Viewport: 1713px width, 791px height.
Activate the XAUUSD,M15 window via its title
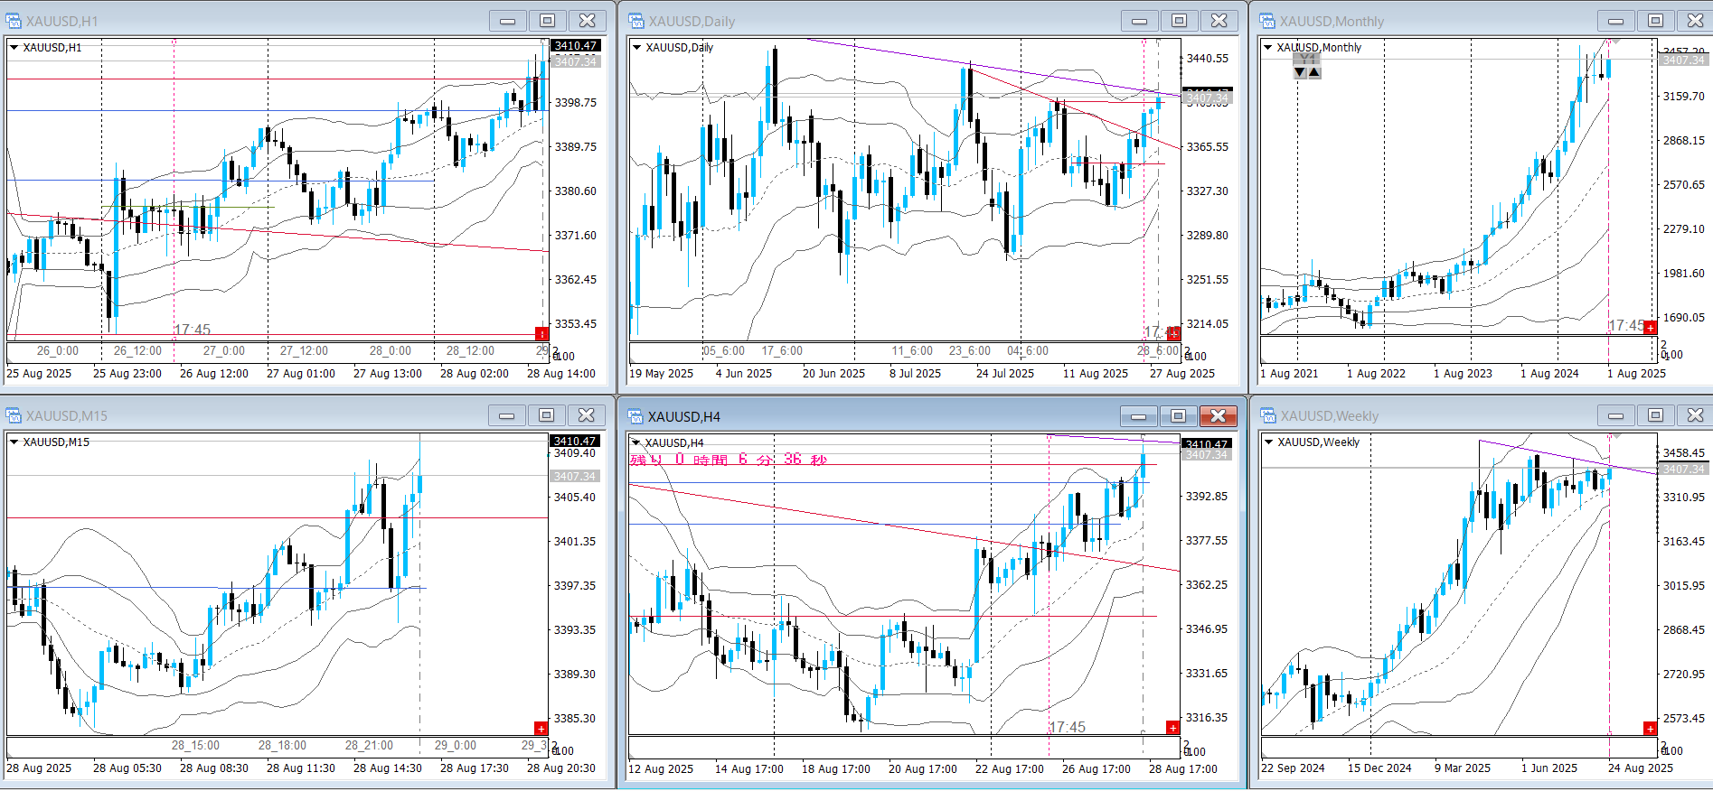click(x=67, y=415)
